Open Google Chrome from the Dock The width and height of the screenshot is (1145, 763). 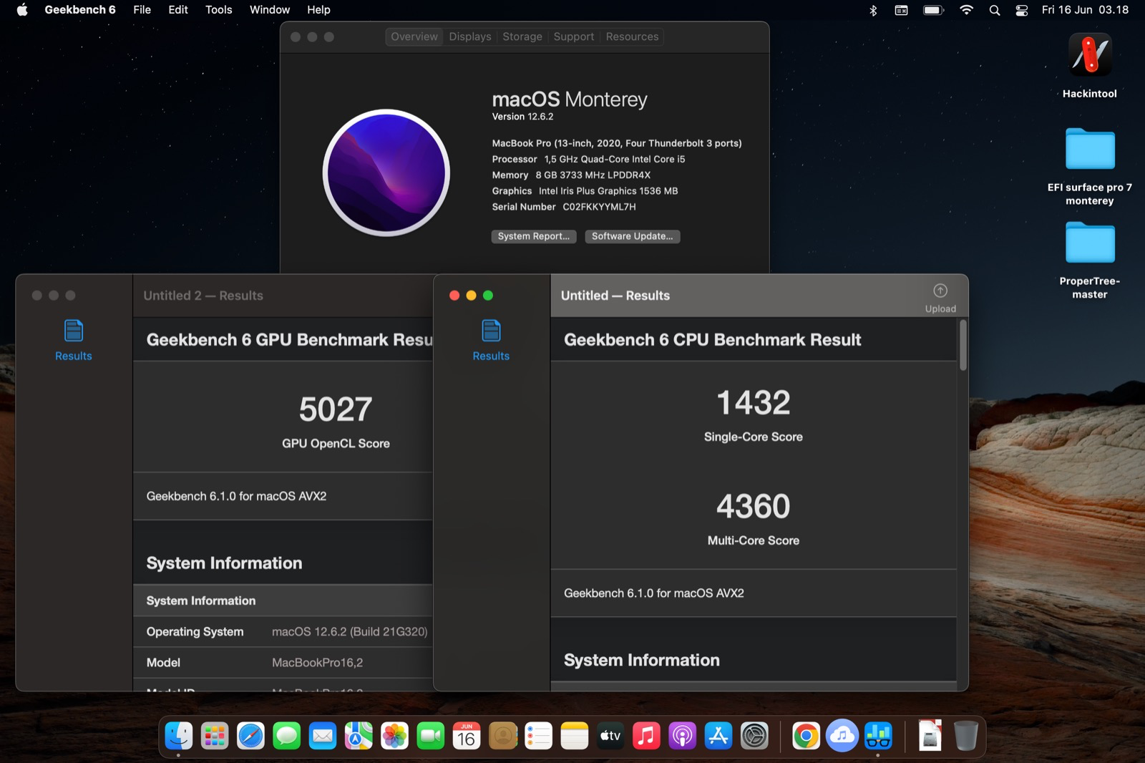point(805,736)
